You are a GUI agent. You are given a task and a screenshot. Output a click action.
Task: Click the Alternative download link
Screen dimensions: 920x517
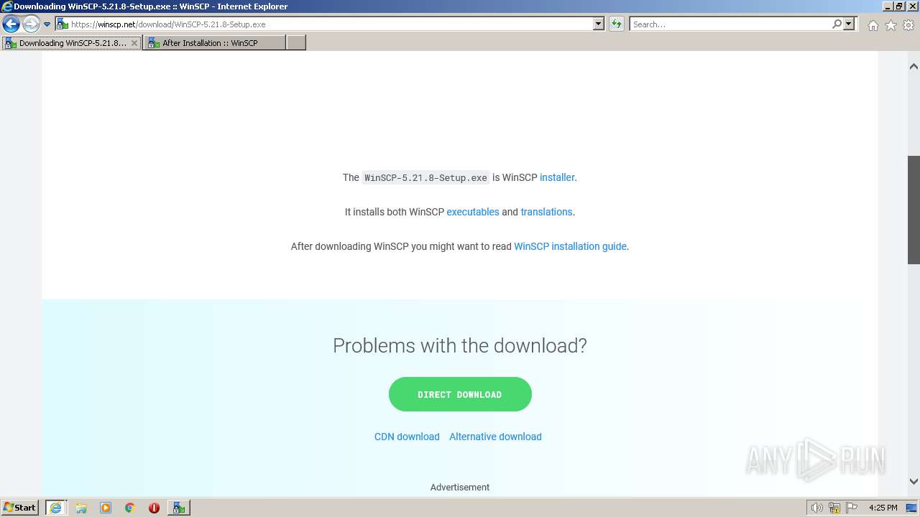[x=495, y=437]
